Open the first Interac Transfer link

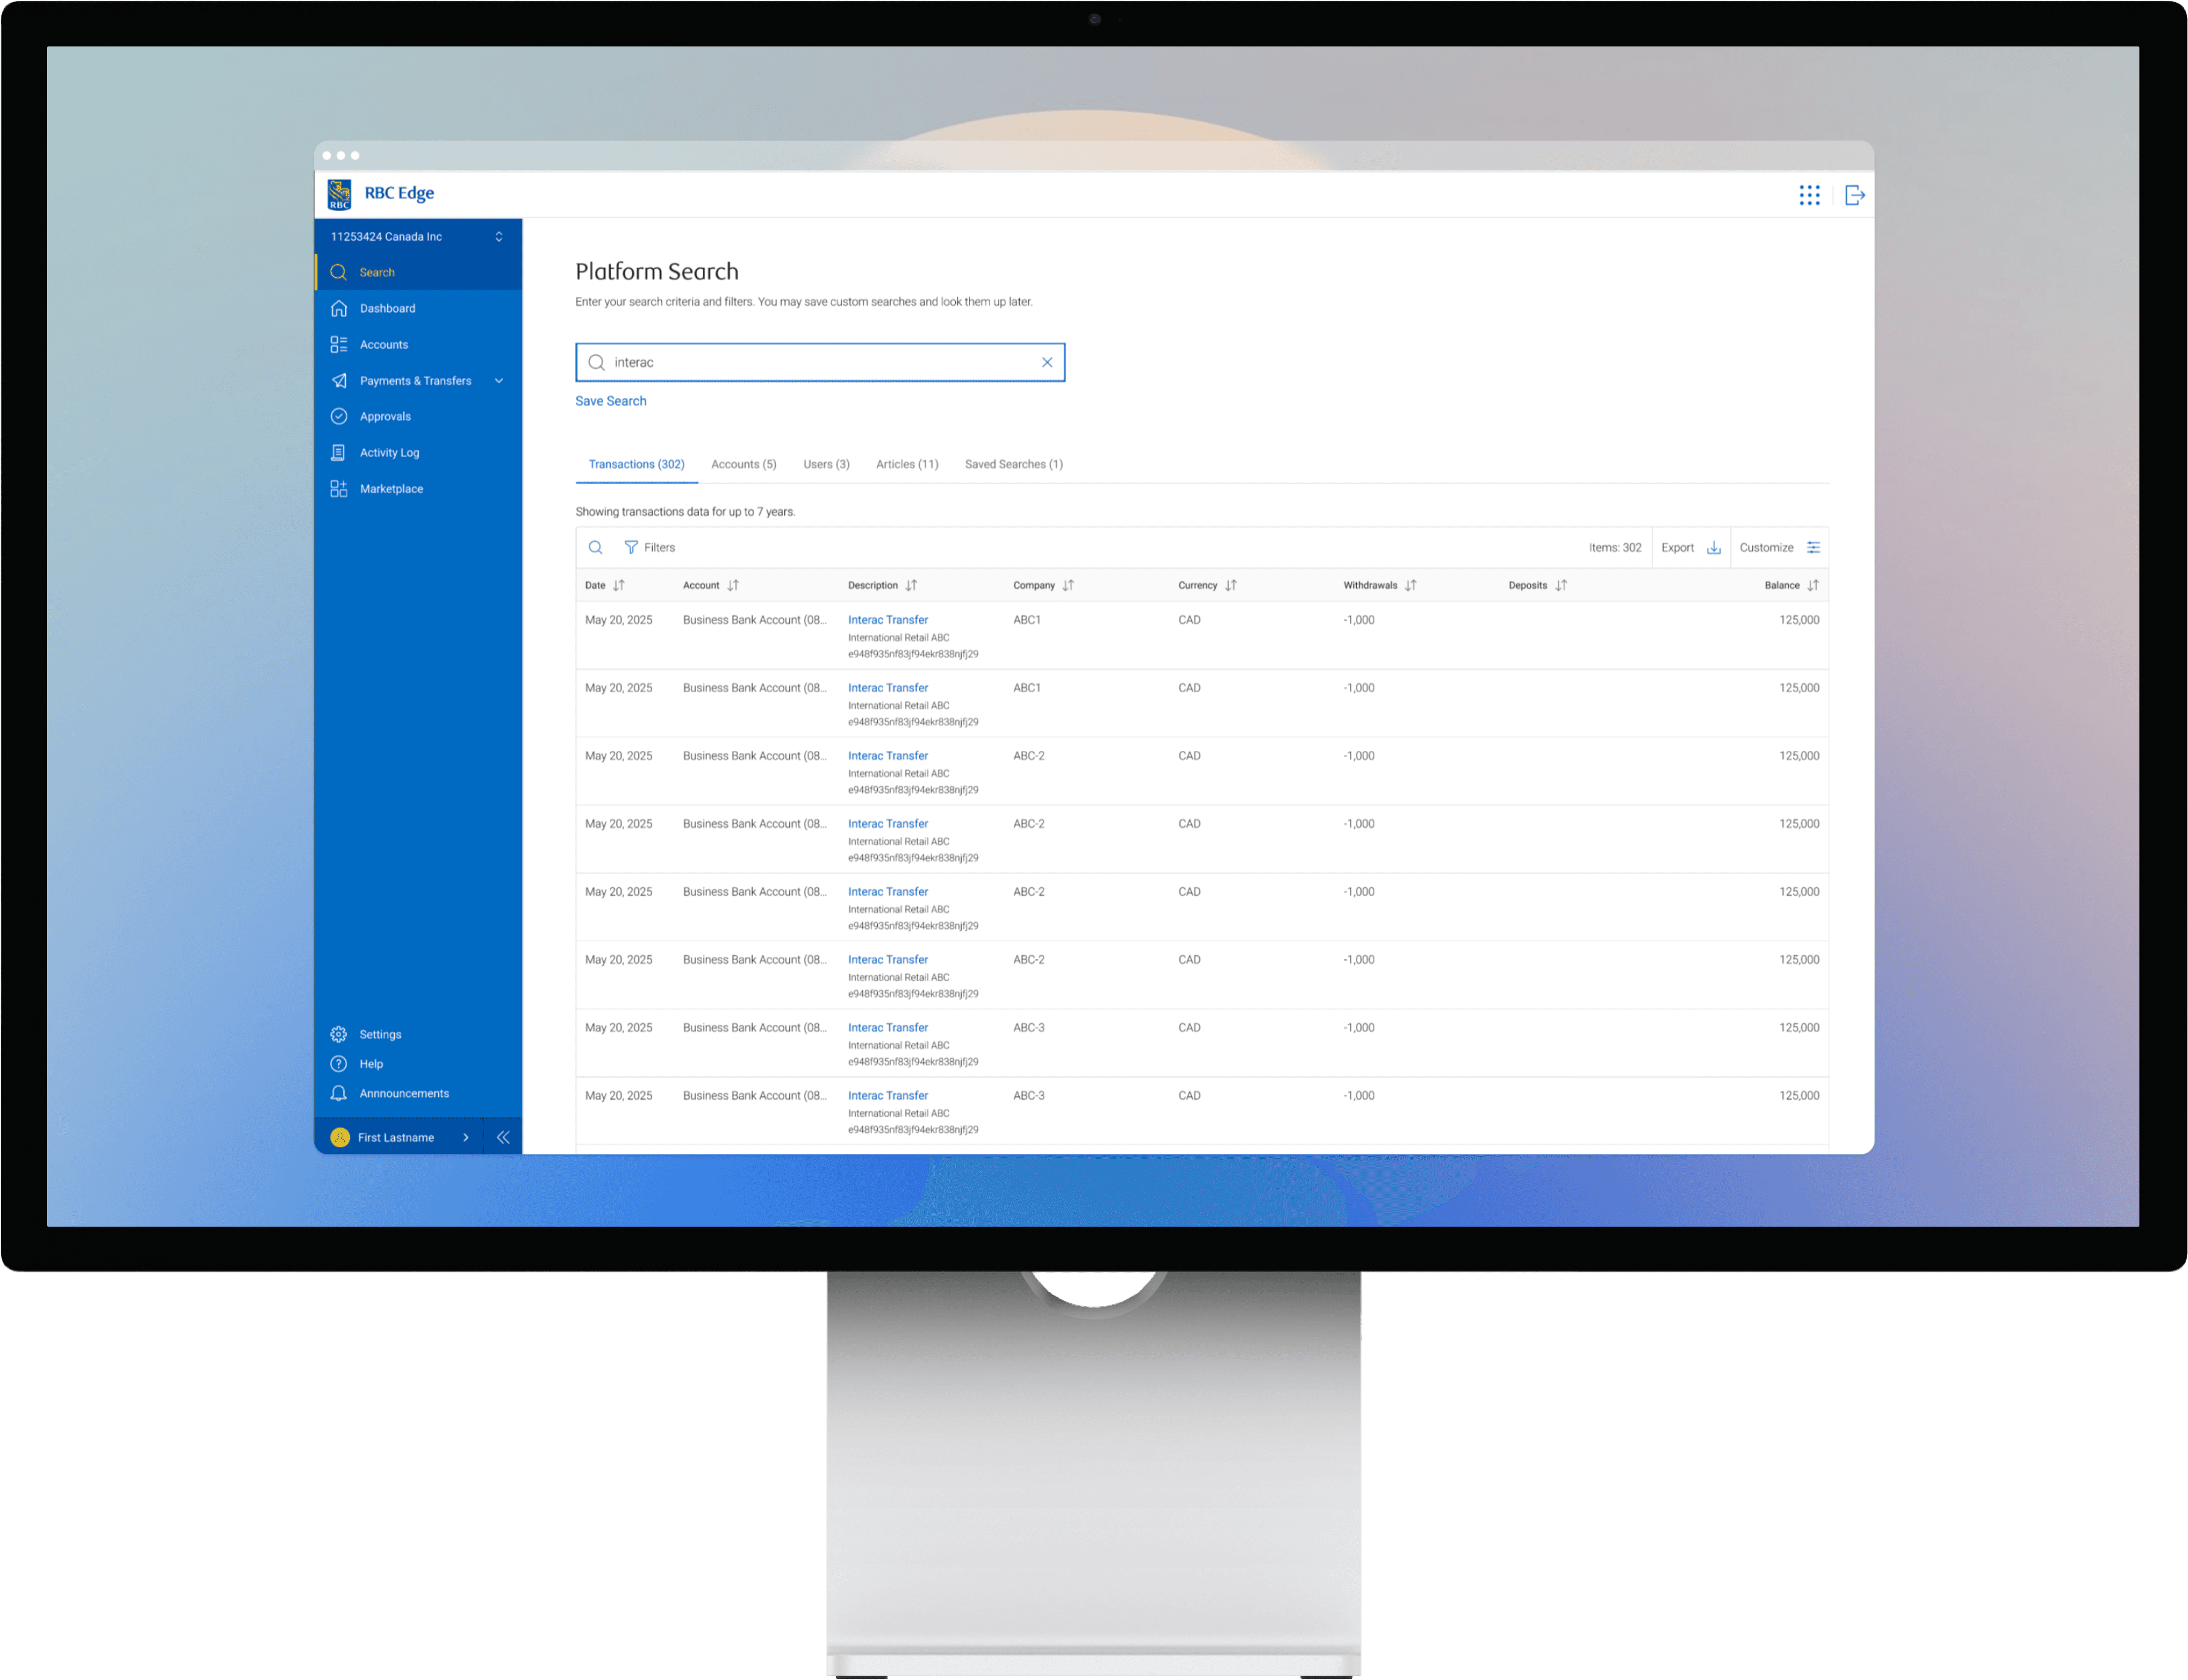pos(887,620)
